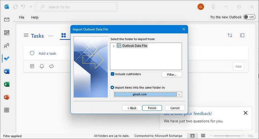The width and height of the screenshot is (259, 139).
Task: Open the gmail.com folder dropdown
Action: click(179, 94)
